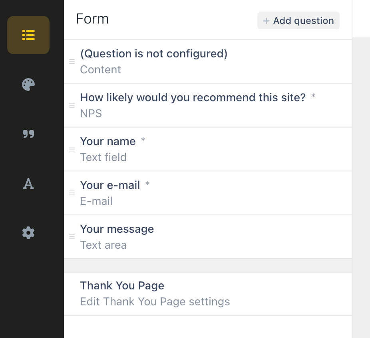Viewport: 370px width, 338px height.
Task: Select the Your name text field
Action: pos(108,141)
